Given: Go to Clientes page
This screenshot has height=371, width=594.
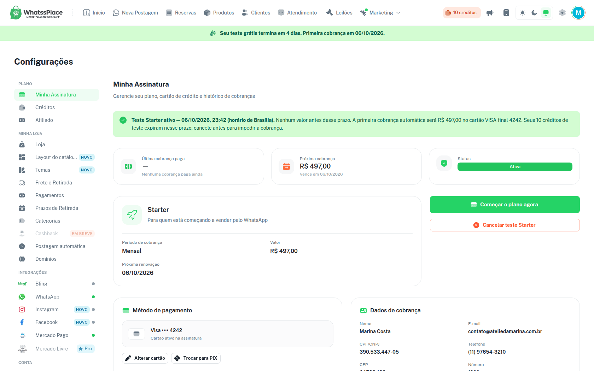Looking at the screenshot, I should 256,13.
